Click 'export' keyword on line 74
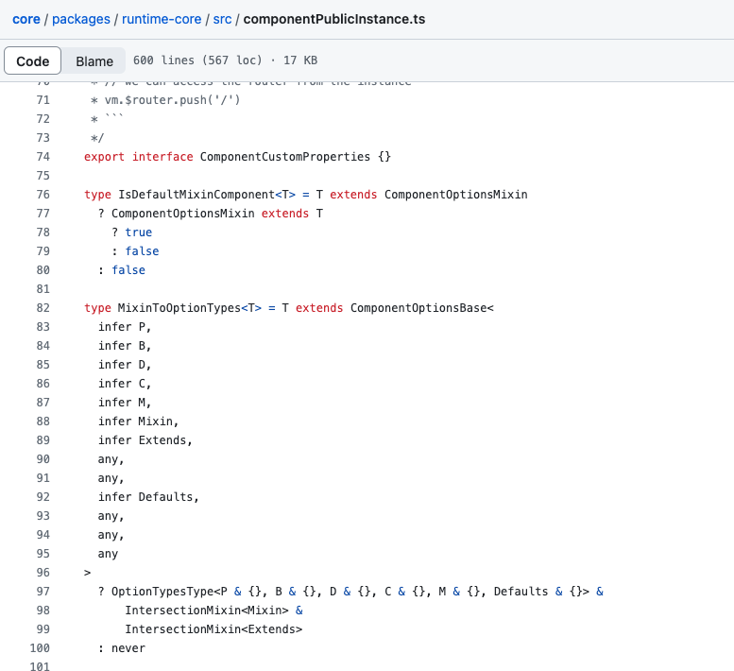This screenshot has width=734, height=671. coord(105,157)
